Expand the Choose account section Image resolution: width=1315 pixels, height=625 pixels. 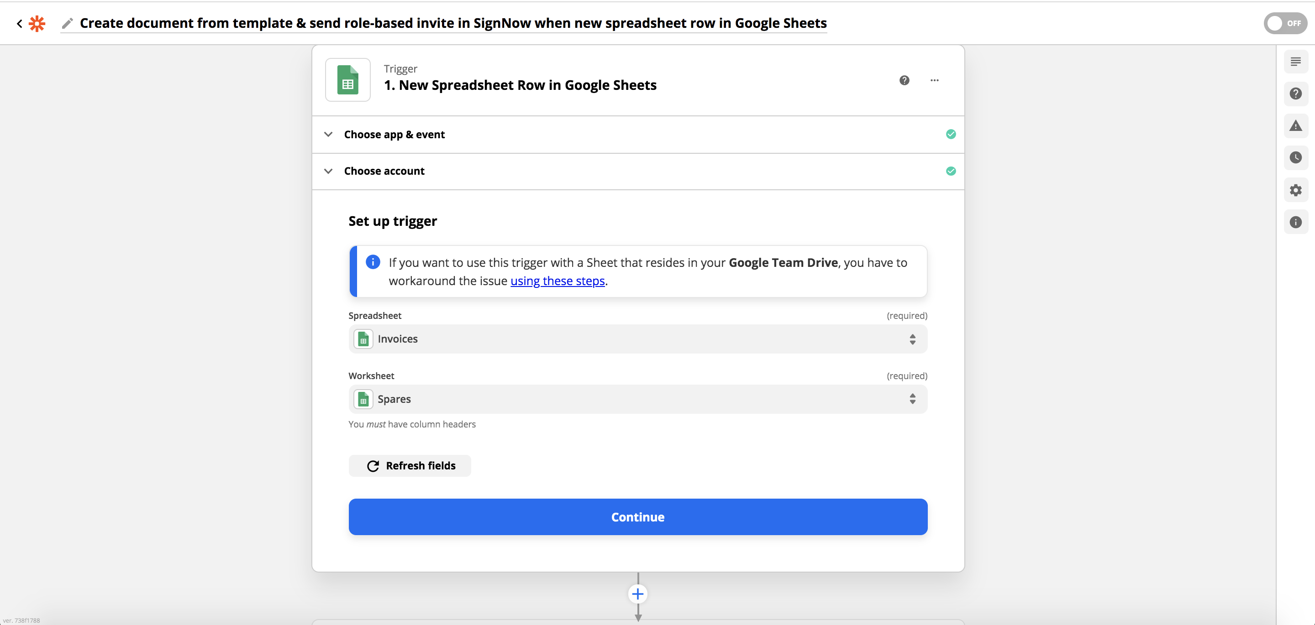tap(384, 172)
